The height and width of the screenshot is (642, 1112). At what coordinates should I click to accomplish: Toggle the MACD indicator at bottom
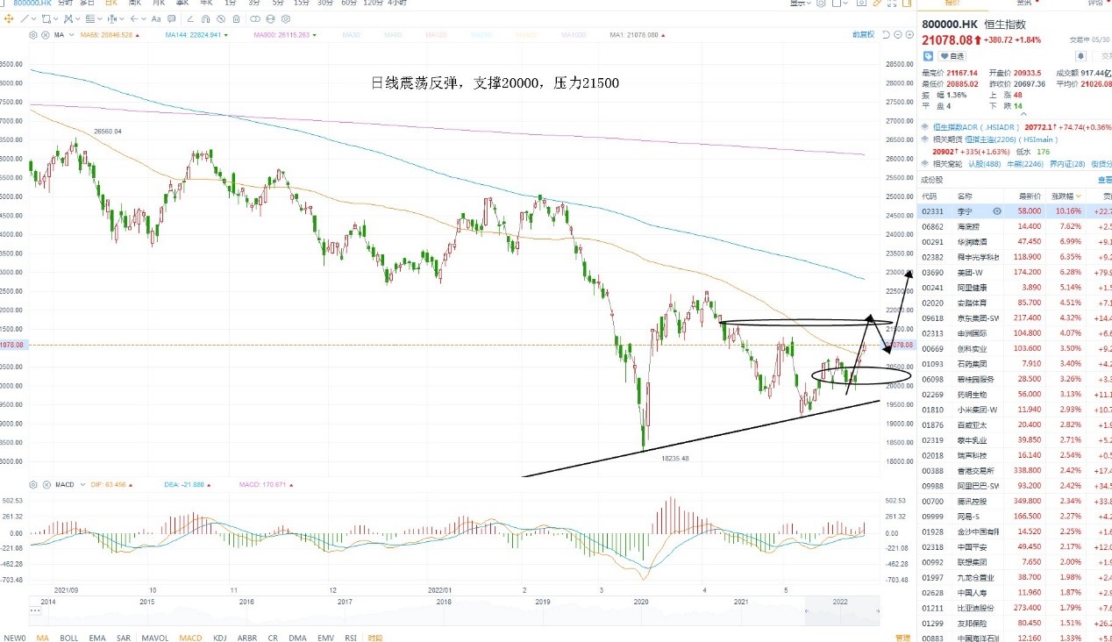click(190, 638)
